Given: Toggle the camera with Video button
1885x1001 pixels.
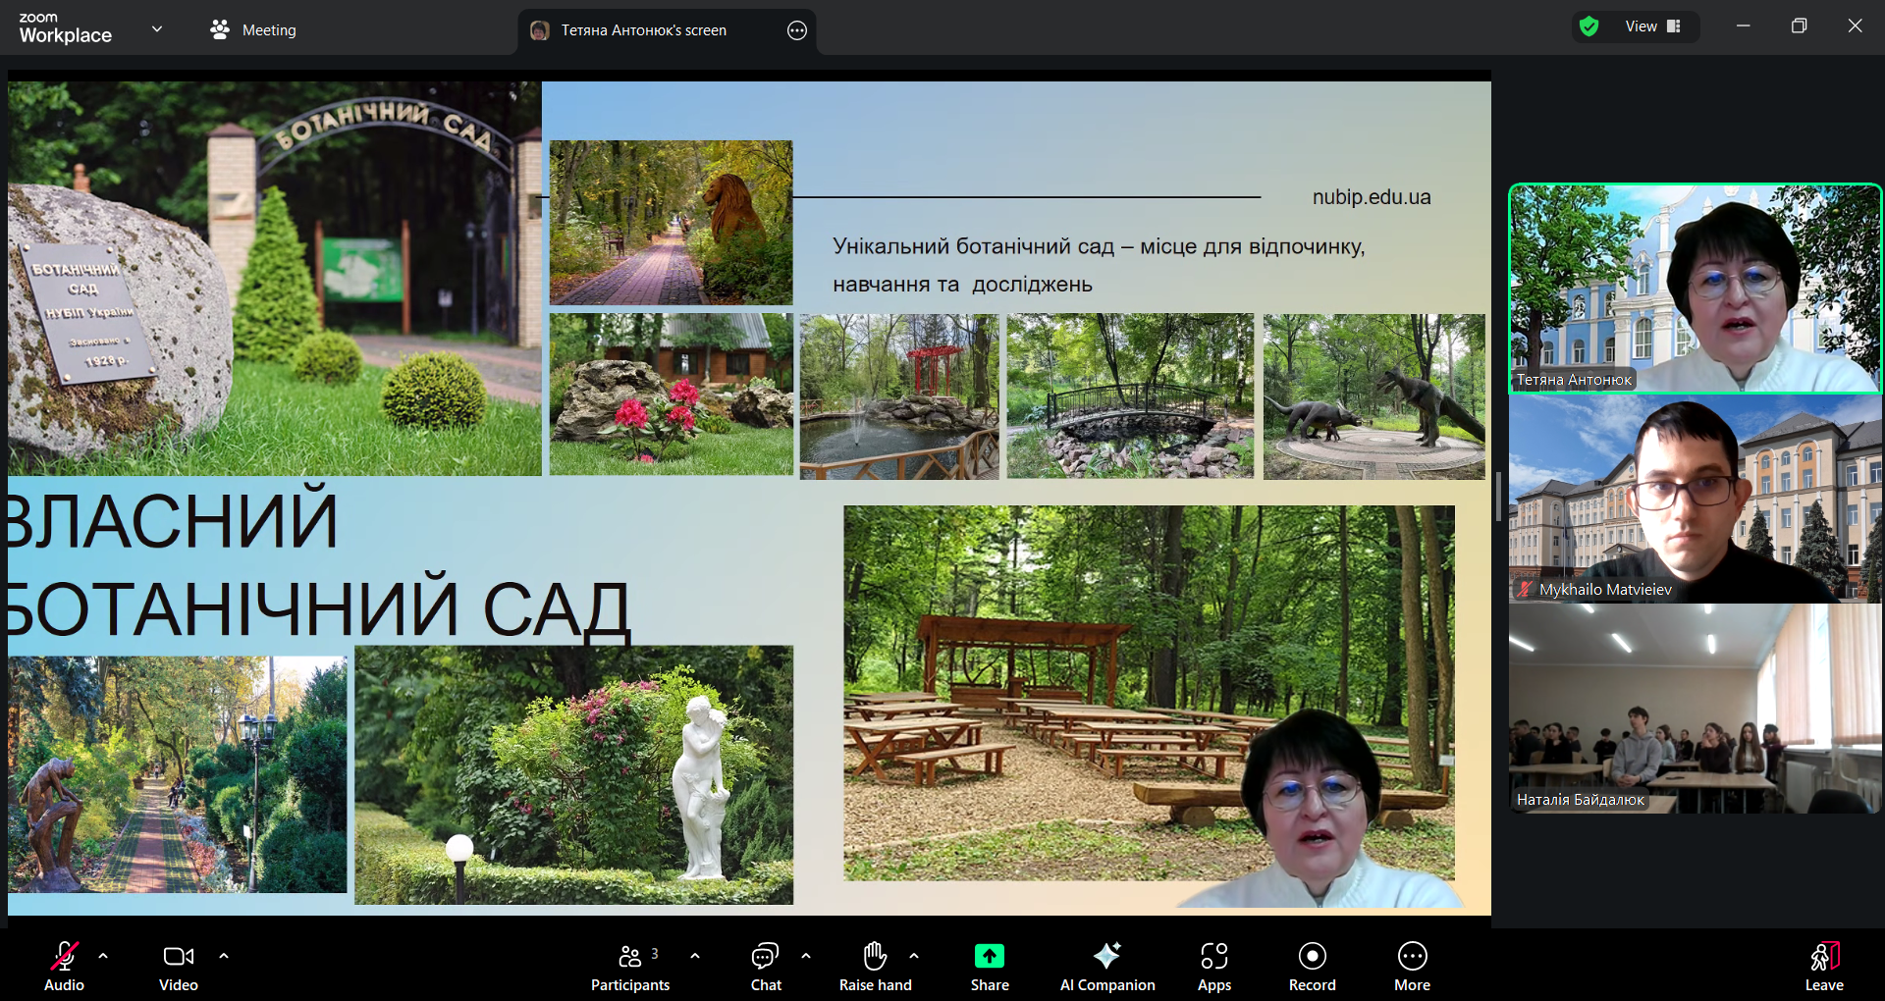Looking at the screenshot, I should [x=178, y=967].
